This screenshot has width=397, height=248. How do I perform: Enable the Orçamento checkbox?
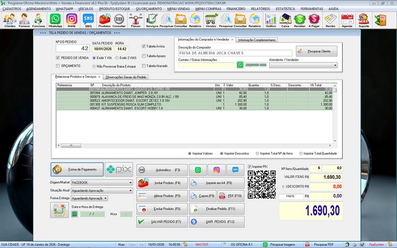[58, 66]
